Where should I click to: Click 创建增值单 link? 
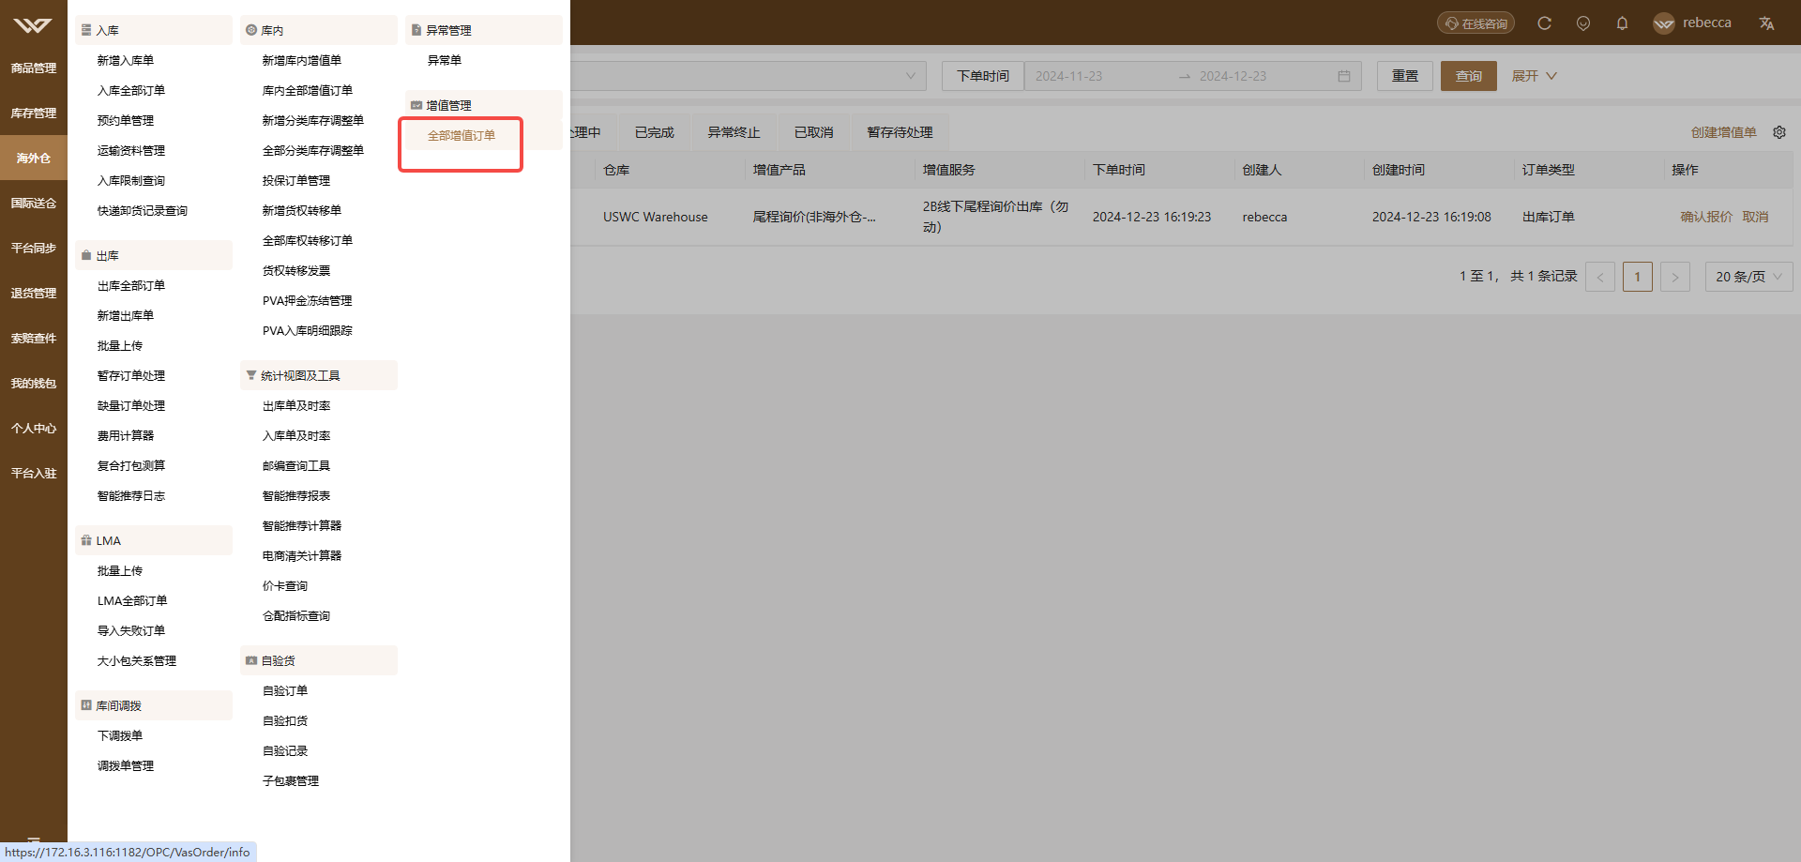[1724, 132]
